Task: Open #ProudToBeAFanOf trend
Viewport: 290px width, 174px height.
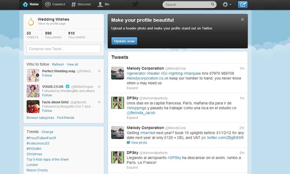Action: 41,138
